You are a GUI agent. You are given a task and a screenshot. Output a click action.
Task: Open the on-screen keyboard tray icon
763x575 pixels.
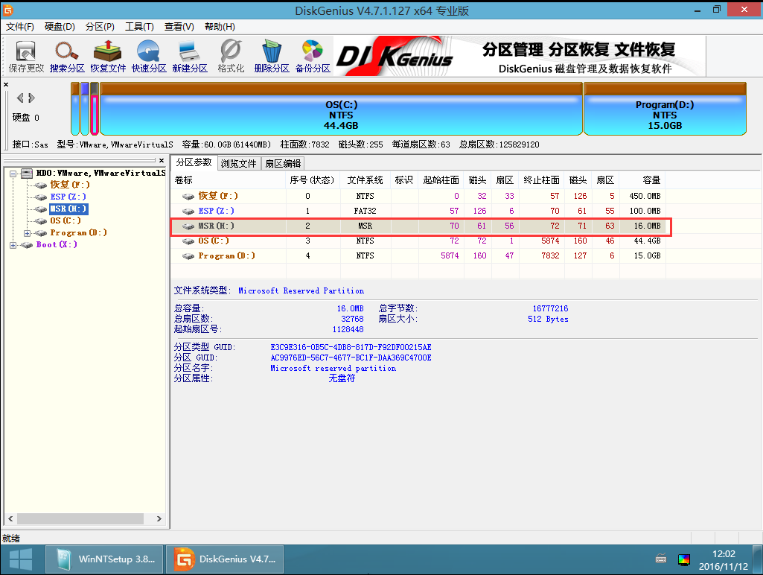pos(661,559)
